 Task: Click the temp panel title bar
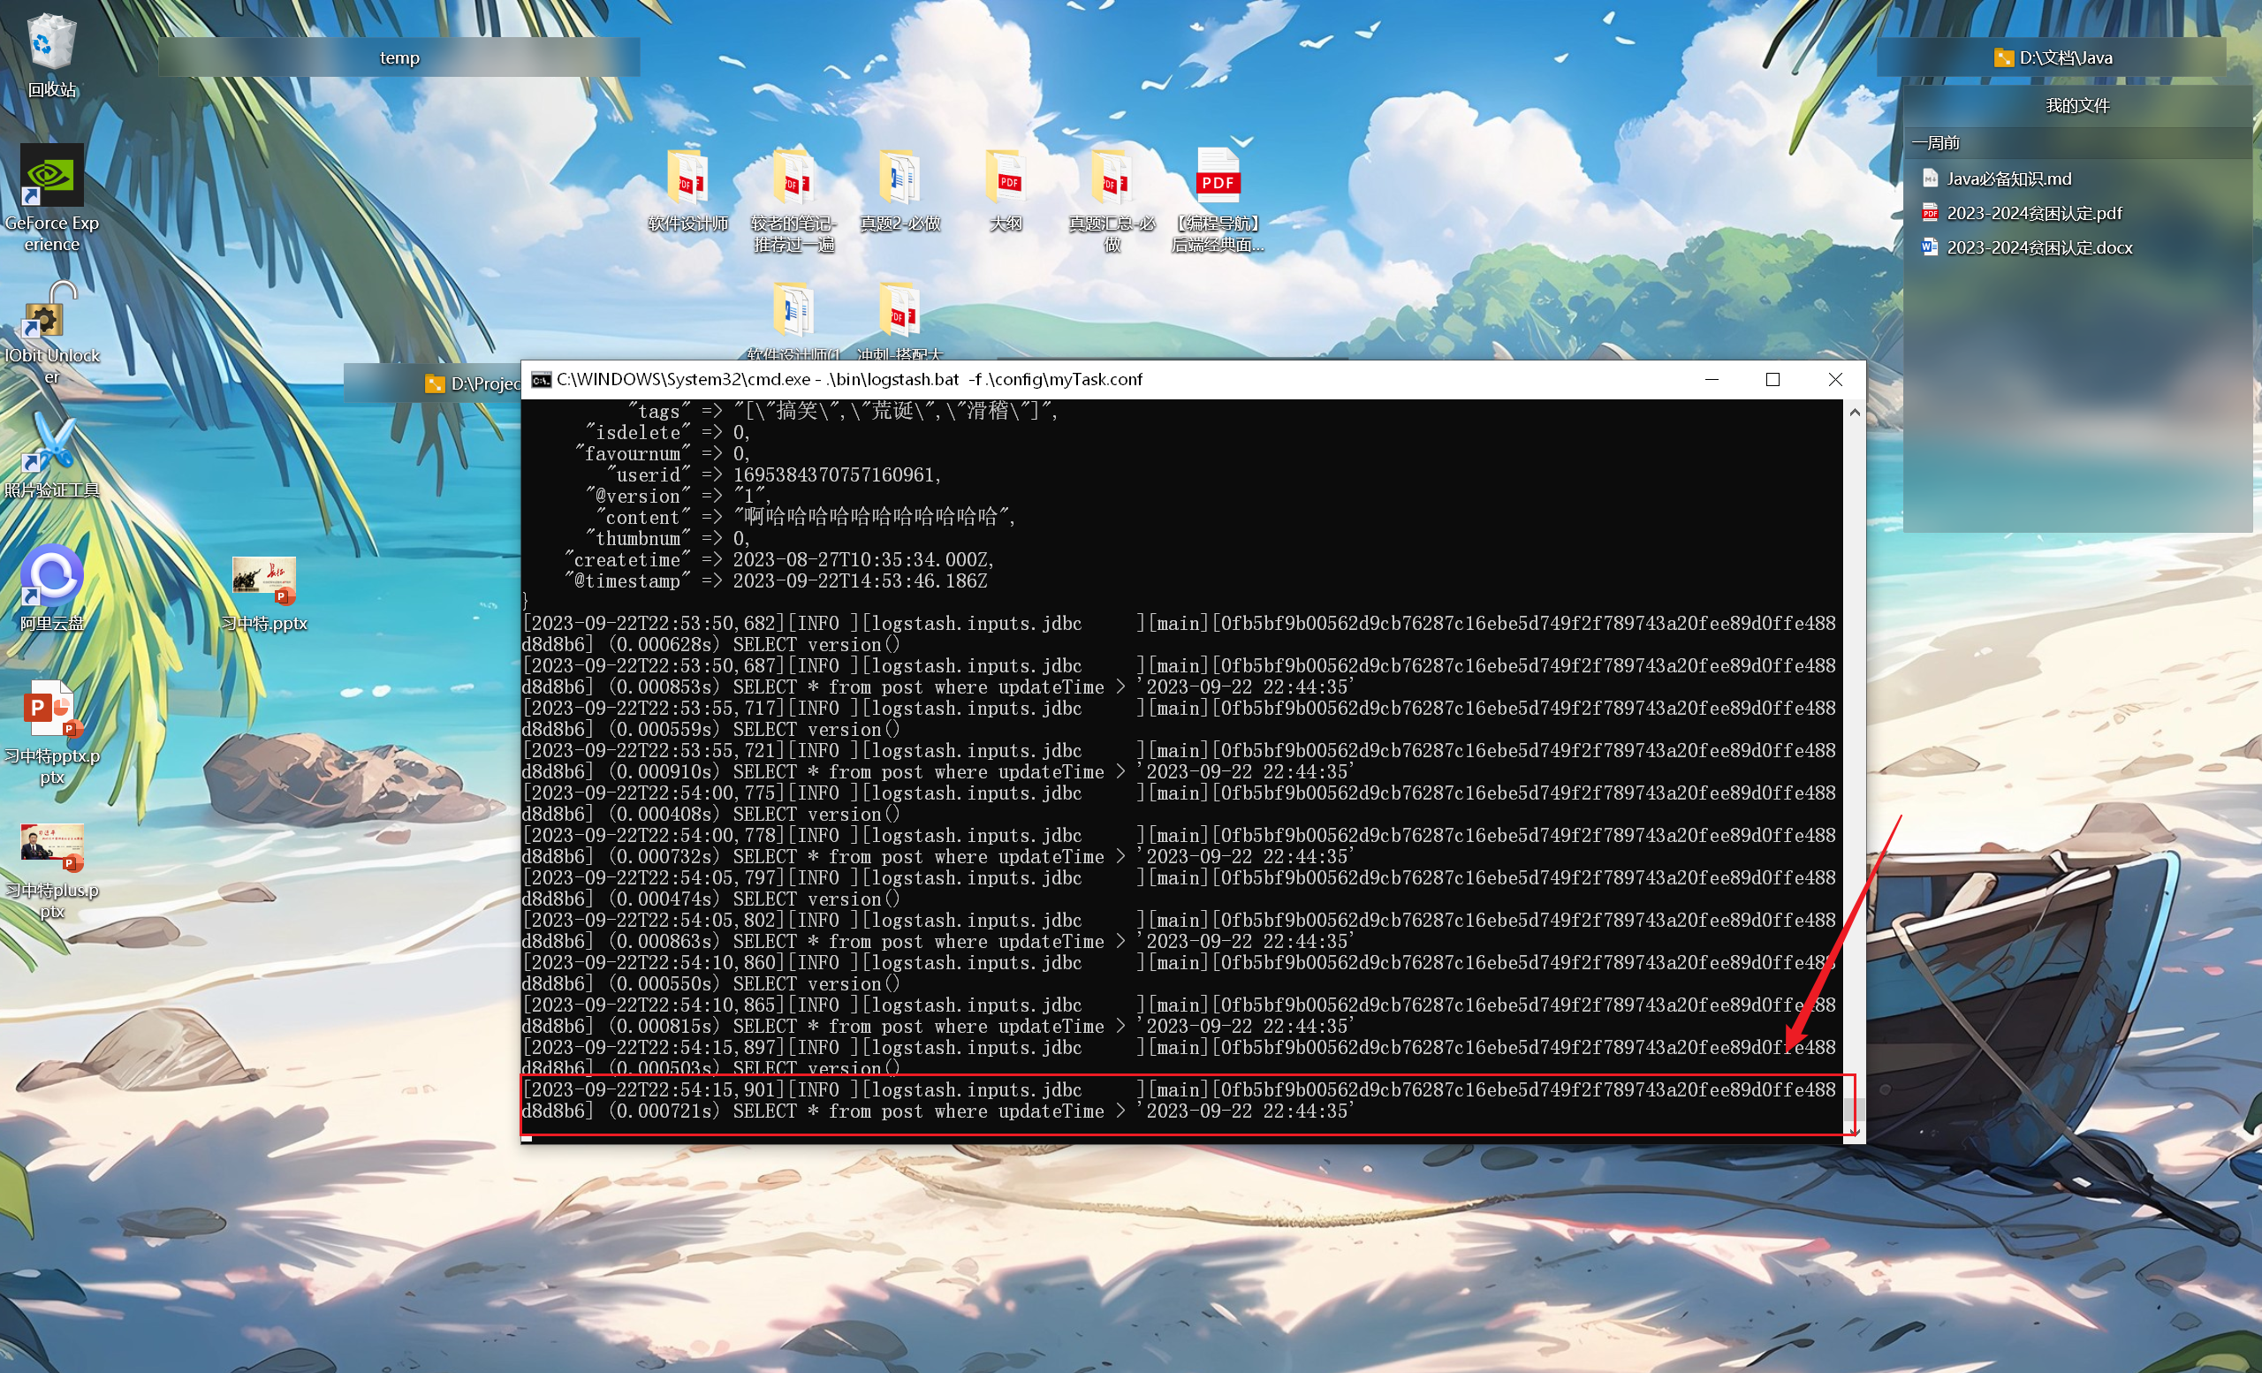pyautogui.click(x=399, y=57)
